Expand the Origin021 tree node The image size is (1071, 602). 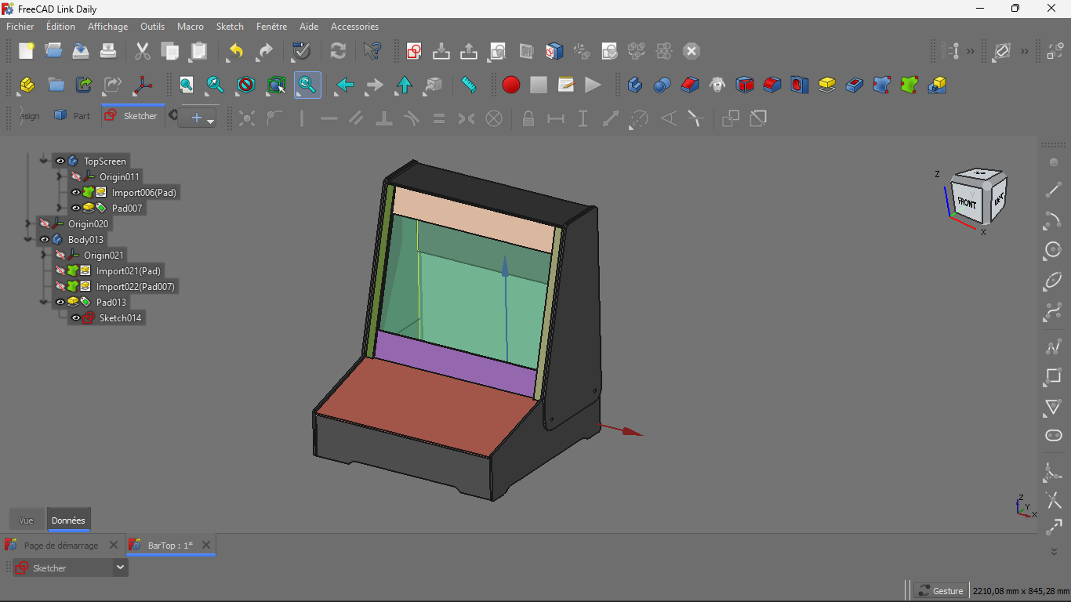[x=44, y=255]
